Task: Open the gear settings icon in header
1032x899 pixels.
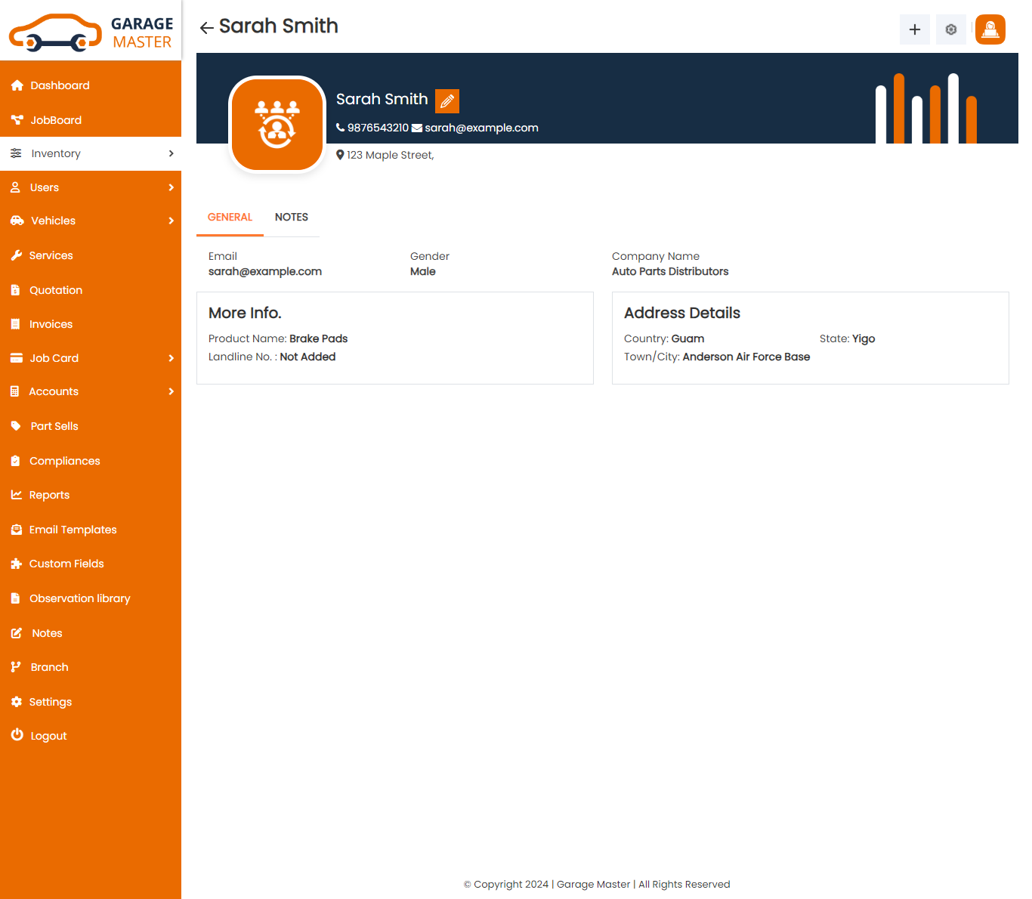Action: [x=950, y=29]
